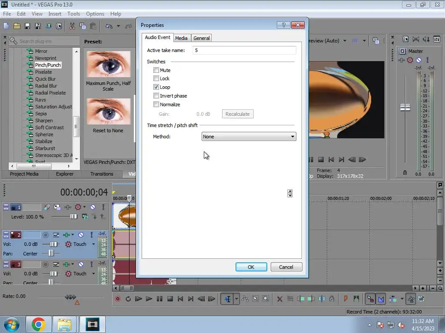Click the Record button in transport bar
The image size is (445, 333).
point(117,299)
